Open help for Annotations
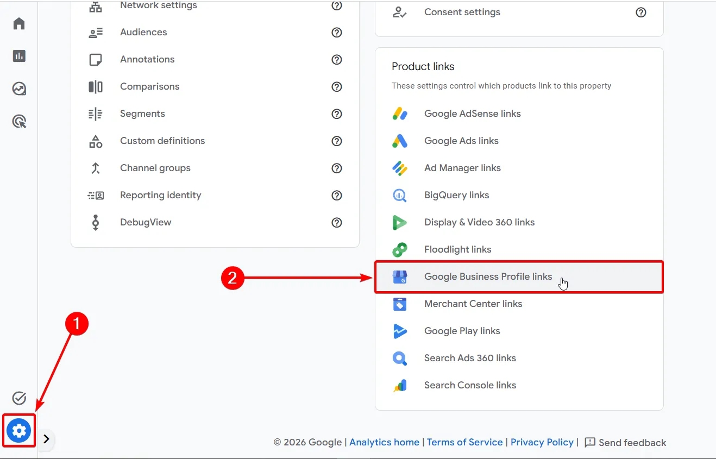Image resolution: width=716 pixels, height=459 pixels. (x=337, y=60)
